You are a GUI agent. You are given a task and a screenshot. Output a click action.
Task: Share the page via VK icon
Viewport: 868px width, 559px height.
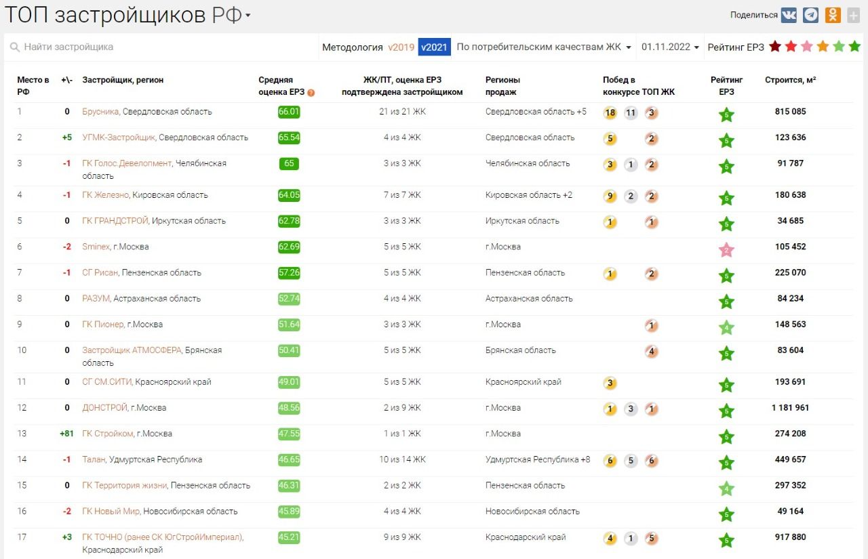[789, 15]
